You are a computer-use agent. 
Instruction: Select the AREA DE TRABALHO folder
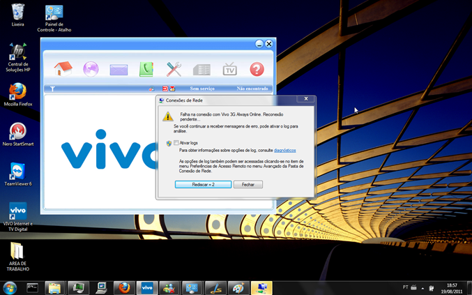click(x=17, y=257)
